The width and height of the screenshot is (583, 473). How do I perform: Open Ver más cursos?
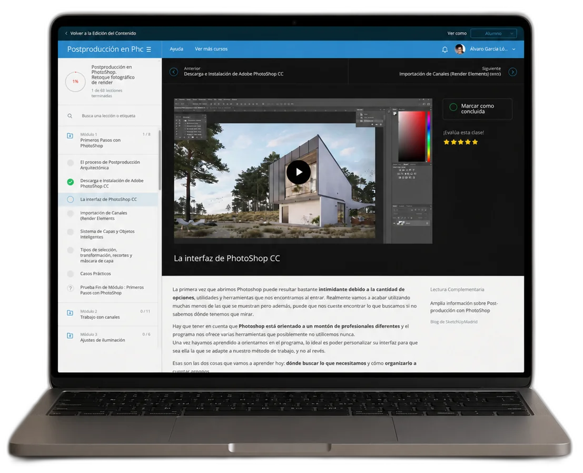click(x=211, y=49)
